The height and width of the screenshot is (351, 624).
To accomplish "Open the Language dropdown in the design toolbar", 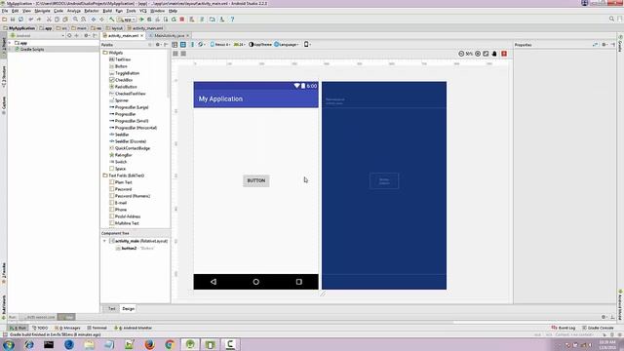I will (x=287, y=45).
